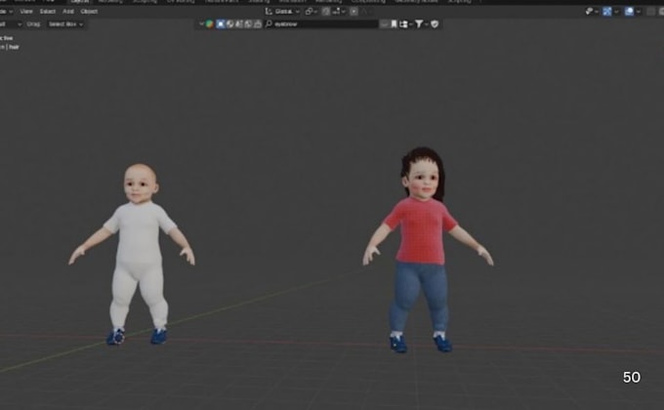
Task: Toggle the Show Overlays button
Action: tap(629, 12)
